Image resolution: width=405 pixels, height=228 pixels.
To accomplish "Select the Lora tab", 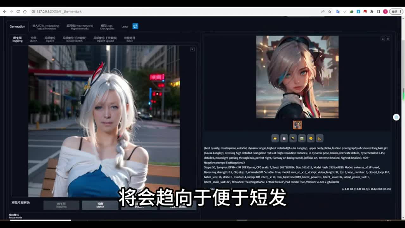I will click(124, 27).
